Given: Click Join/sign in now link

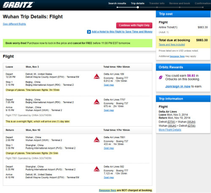Looking at the screenshot, I should tap(178, 87).
